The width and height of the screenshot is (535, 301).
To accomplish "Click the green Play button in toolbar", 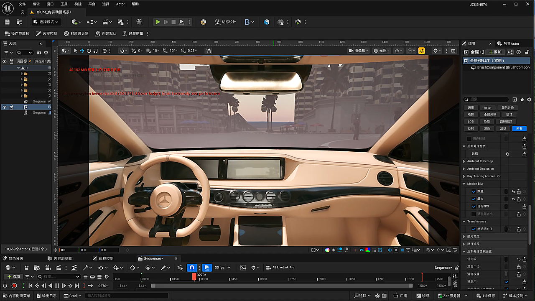I will tap(158, 22).
